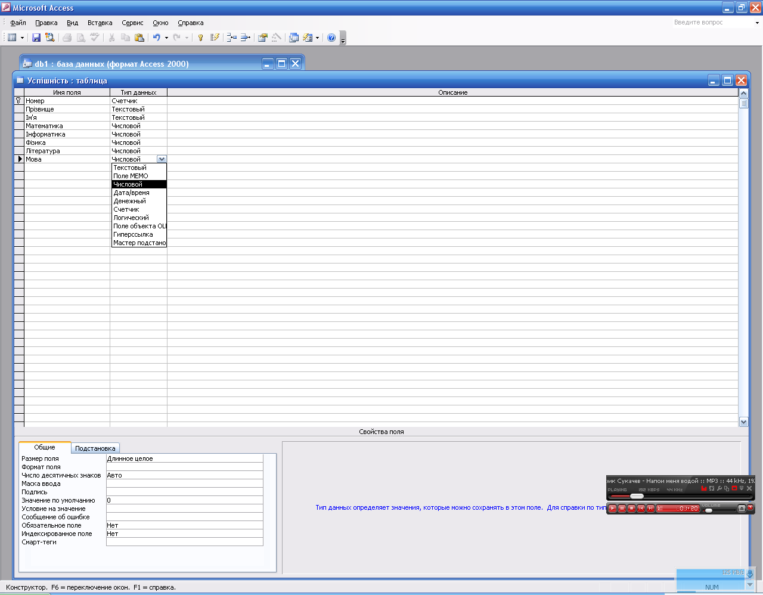Collapse the data type dropdown arrow for Мова
The image size is (763, 595).
[x=162, y=159]
